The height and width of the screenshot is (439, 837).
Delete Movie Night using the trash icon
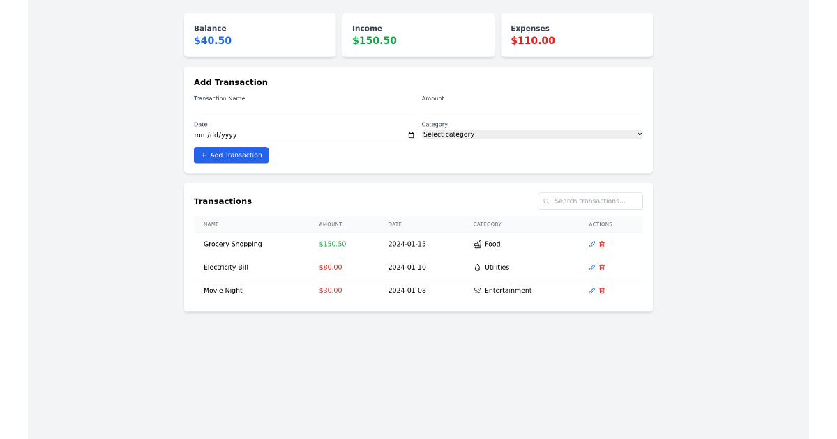pos(602,291)
